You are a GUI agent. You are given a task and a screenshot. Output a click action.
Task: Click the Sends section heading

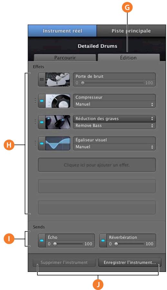[39, 227]
